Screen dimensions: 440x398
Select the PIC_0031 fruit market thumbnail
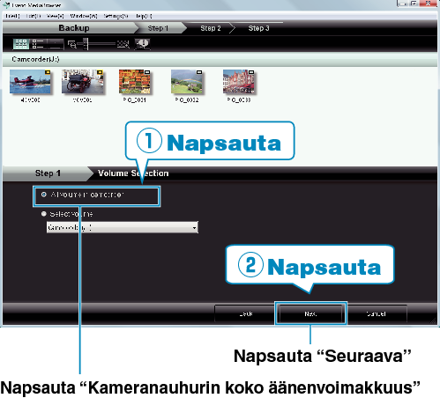[x=135, y=82]
